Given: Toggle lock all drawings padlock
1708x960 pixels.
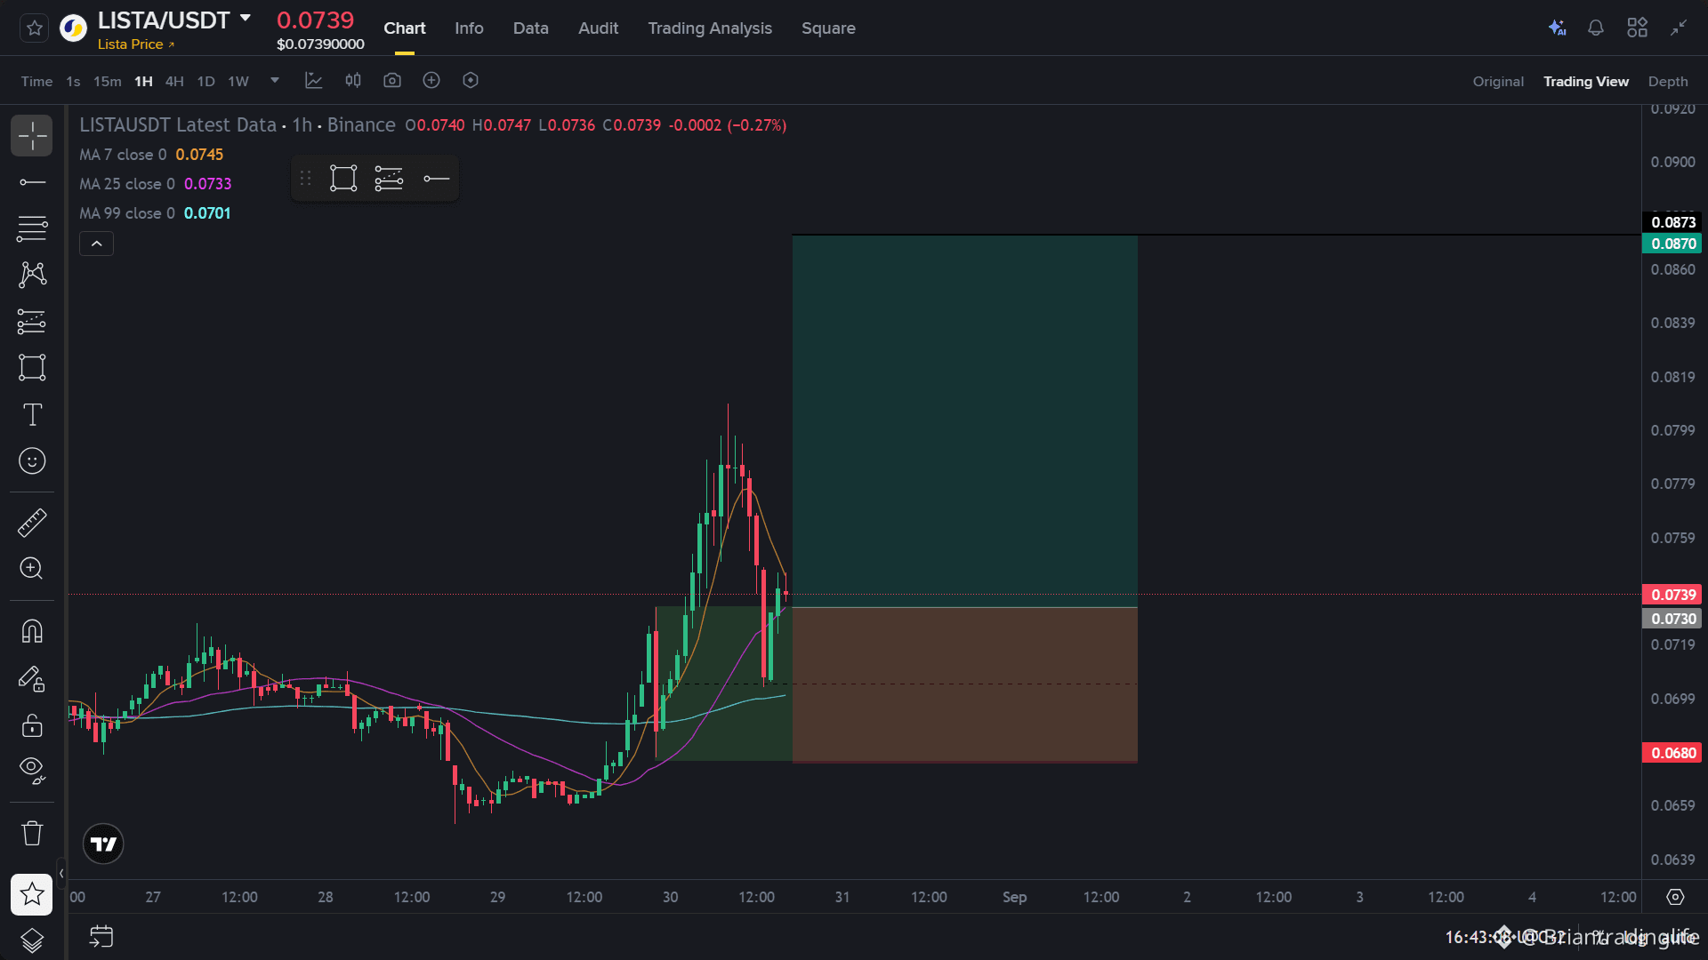Looking at the screenshot, I should 32,725.
